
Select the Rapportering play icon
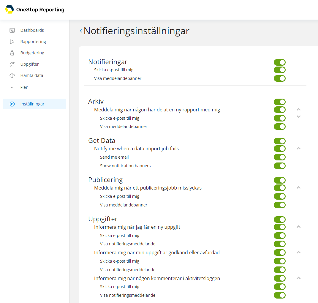[12, 41]
